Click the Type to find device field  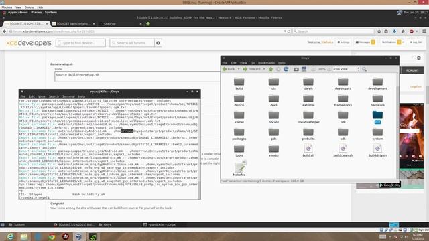click(x=80, y=43)
